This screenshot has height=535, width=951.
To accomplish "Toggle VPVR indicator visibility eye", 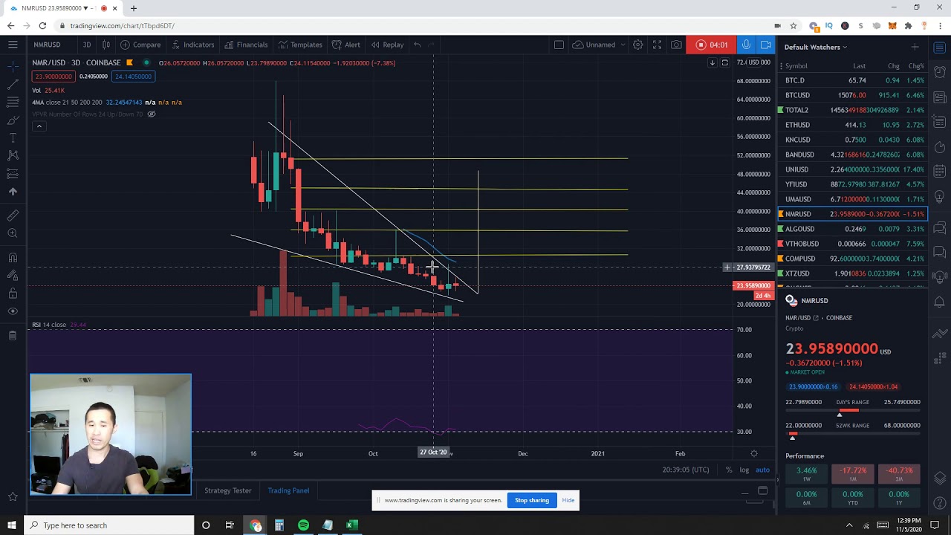I will coord(152,114).
